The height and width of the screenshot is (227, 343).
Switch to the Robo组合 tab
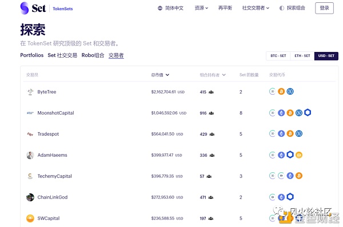tap(93, 55)
